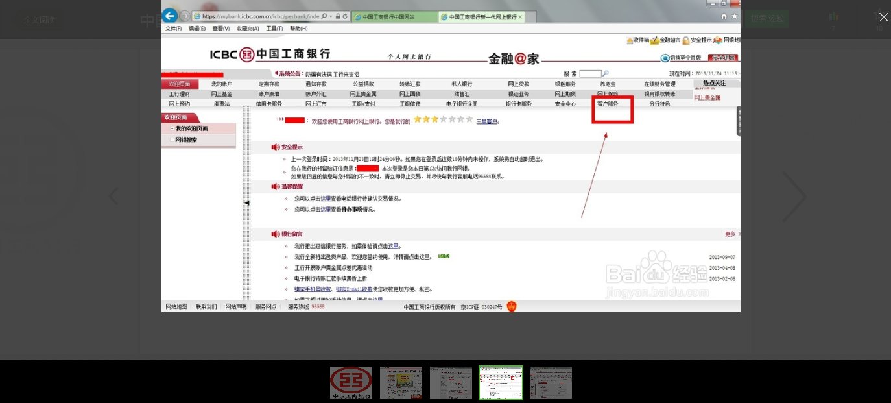Click the red 安全退出 button

[x=723, y=58]
